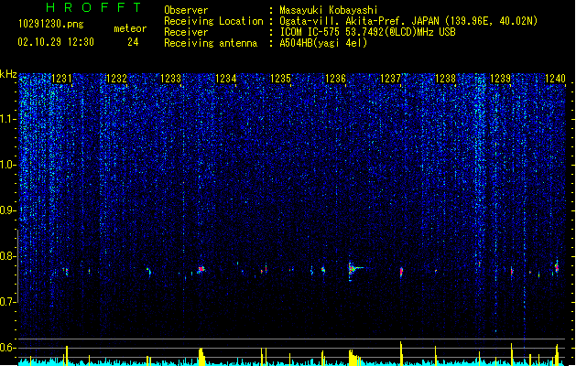Click the 1234 time marker
Viewport: 576px width, 366px height.
226,79
